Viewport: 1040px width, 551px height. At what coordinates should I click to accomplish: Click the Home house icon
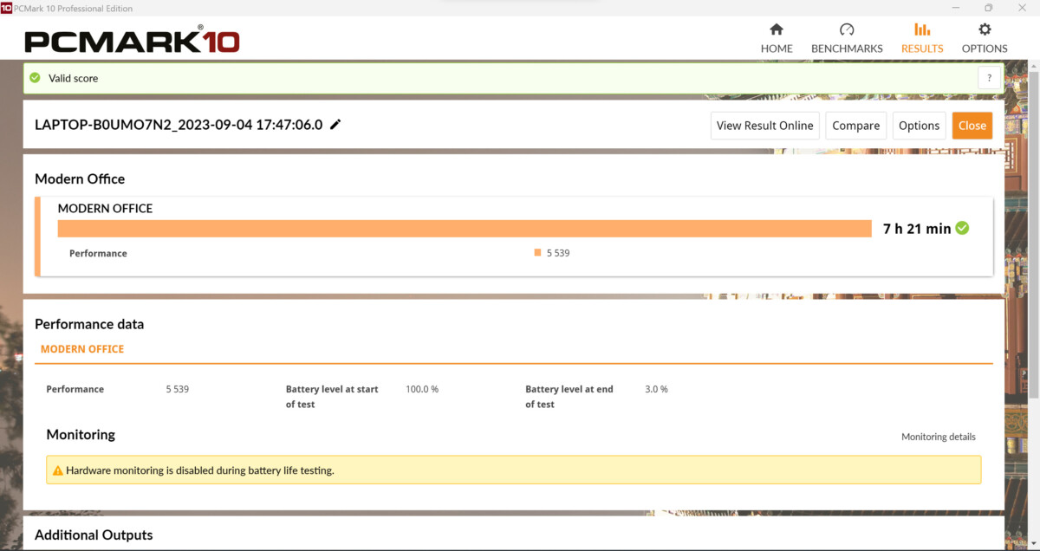[776, 29]
